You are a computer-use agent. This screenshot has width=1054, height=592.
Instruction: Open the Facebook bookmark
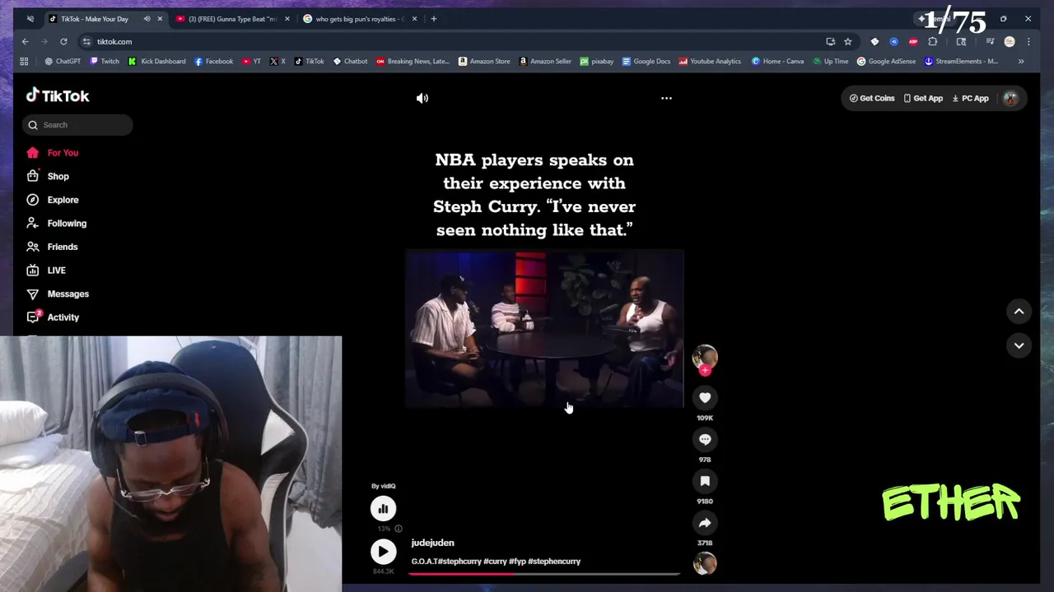[213, 61]
